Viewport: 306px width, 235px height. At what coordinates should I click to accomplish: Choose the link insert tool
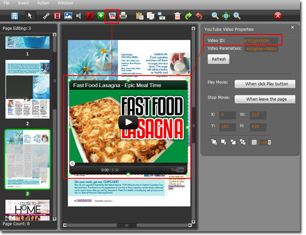point(46,16)
